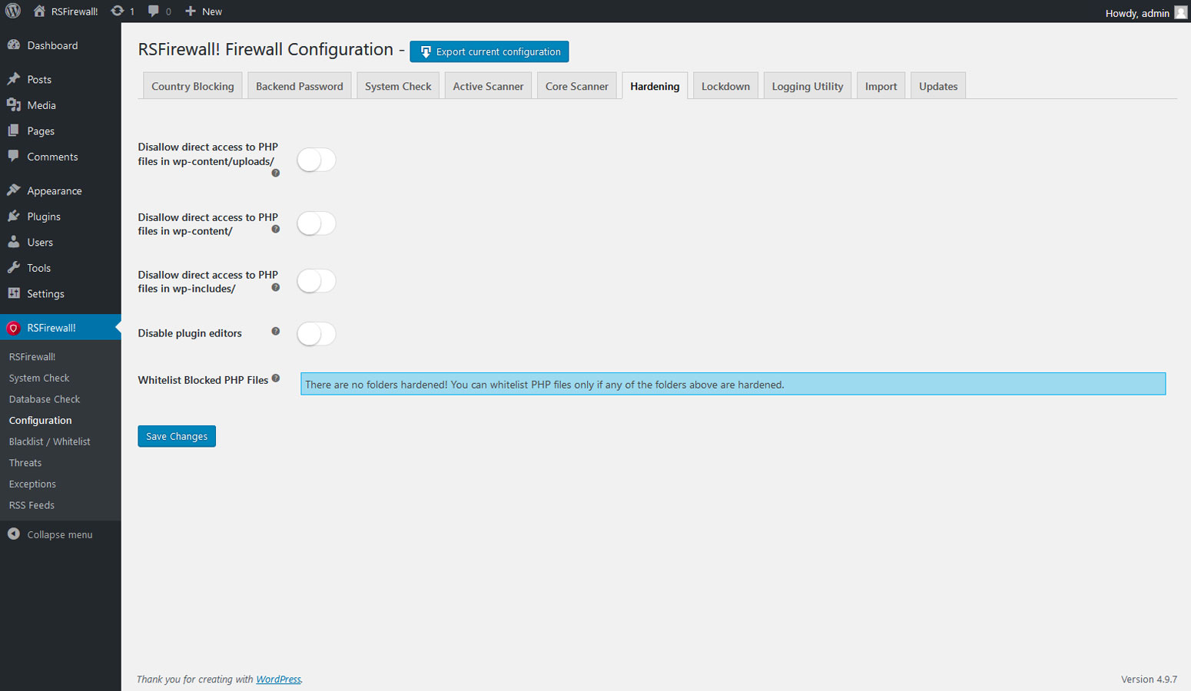Click 'Version 4.9.7' footer text
Screen dimensions: 1191x691
point(1149,679)
